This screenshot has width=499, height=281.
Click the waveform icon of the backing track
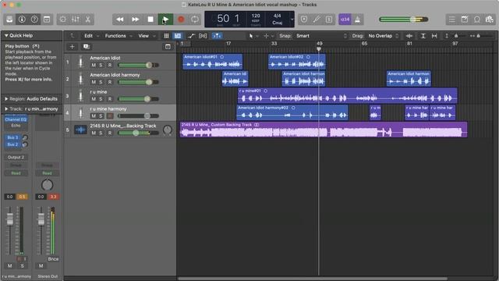80,130
